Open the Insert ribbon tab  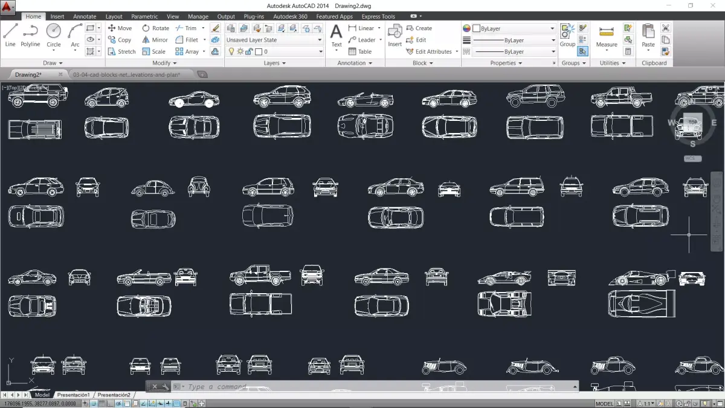(57, 16)
